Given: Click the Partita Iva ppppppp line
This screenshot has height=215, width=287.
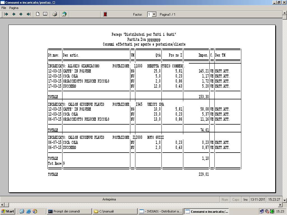Looking at the screenshot, I should click(144, 39).
